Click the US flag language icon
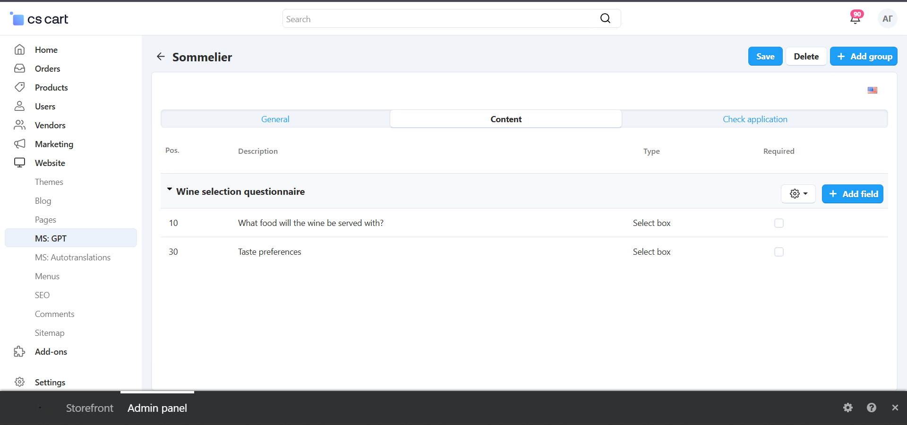The image size is (907, 425). pos(872,90)
